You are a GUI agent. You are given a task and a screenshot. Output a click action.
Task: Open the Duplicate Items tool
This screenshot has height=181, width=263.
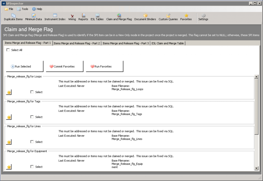[13, 17]
